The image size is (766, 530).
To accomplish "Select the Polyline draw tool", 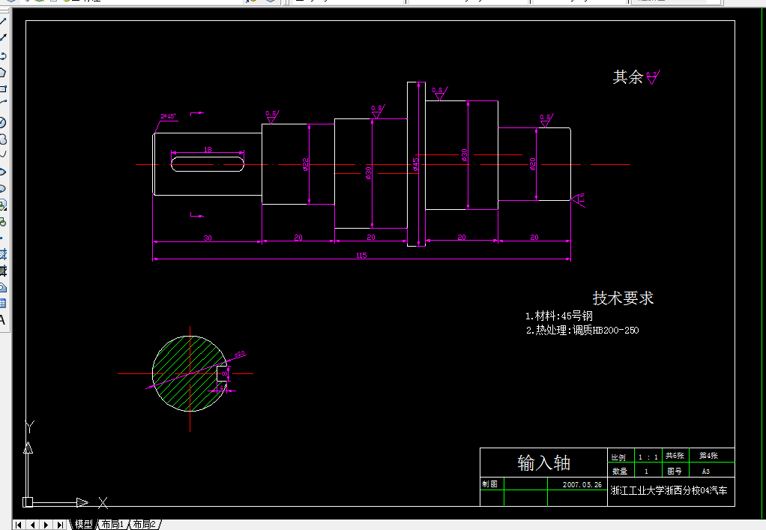I will point(3,55).
